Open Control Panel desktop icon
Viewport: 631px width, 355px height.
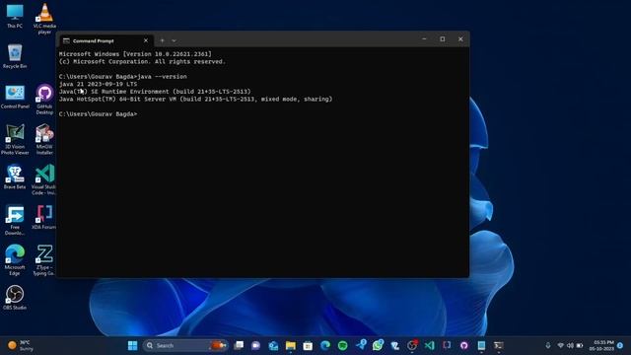point(15,97)
